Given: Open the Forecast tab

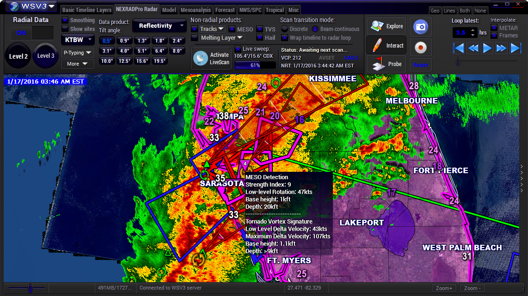Looking at the screenshot, I should tap(225, 10).
